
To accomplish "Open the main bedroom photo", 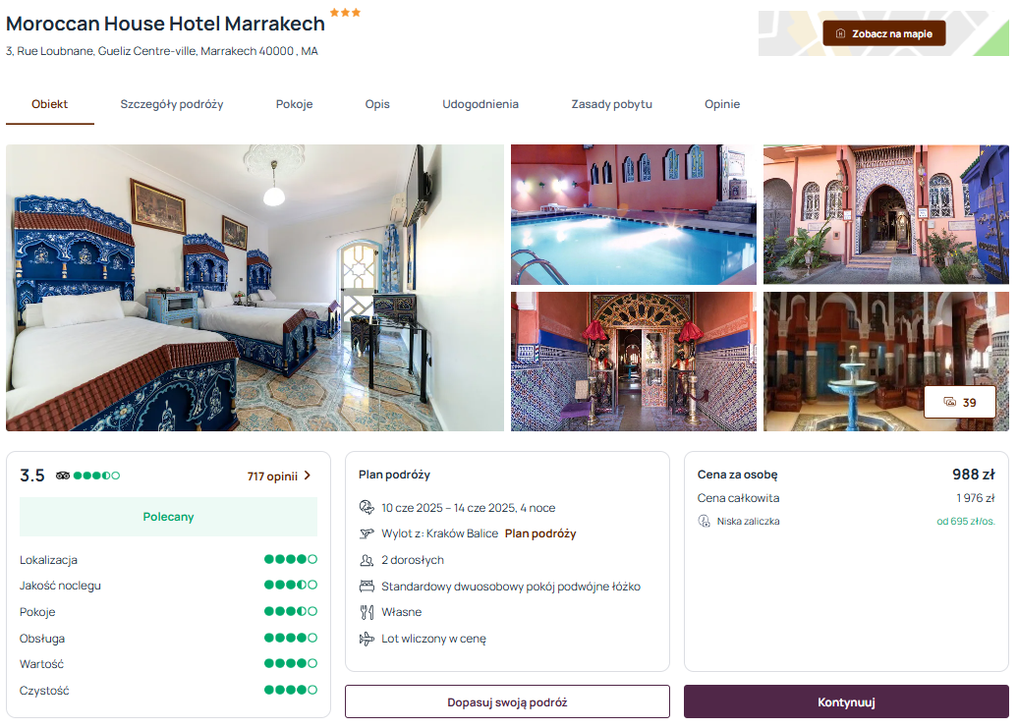I will click(x=254, y=288).
